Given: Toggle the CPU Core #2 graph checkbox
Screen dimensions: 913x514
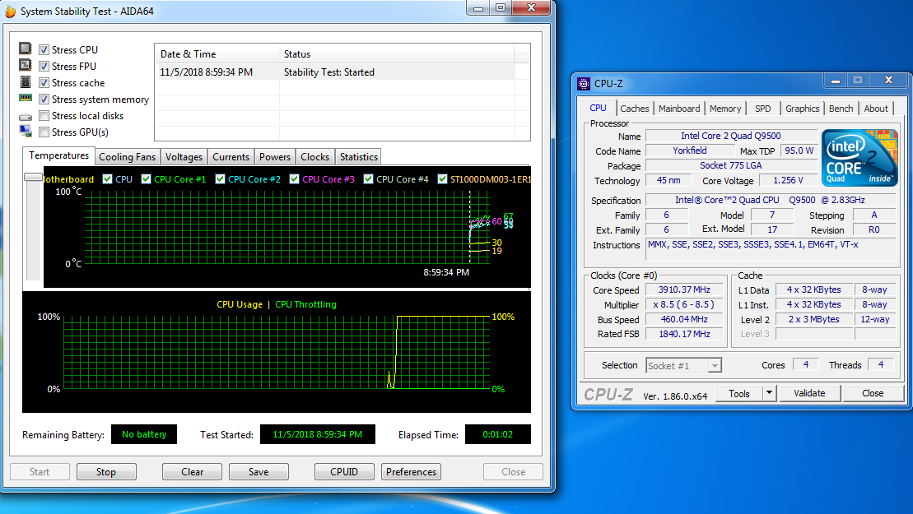Looking at the screenshot, I should click(x=220, y=179).
